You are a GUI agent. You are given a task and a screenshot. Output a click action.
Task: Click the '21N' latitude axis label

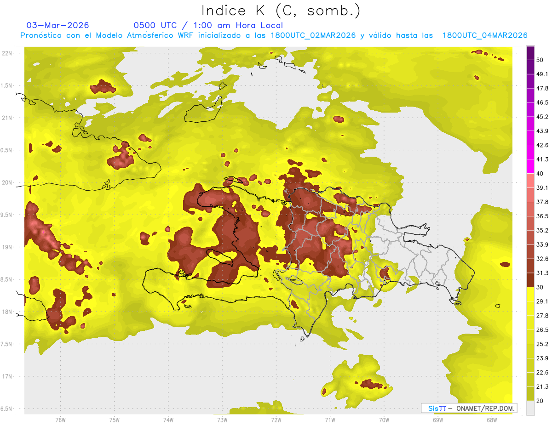(x=8, y=118)
